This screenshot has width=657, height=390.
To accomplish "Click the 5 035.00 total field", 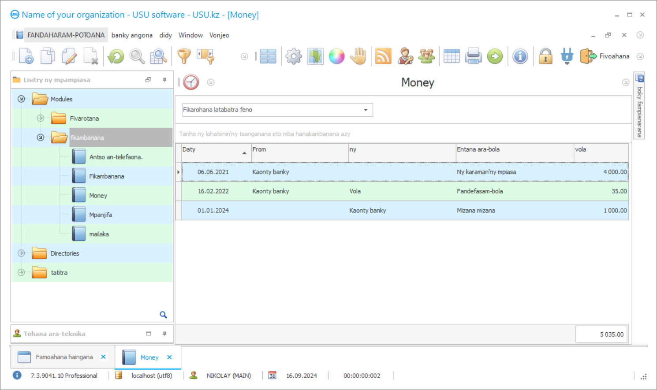I will click(x=601, y=334).
